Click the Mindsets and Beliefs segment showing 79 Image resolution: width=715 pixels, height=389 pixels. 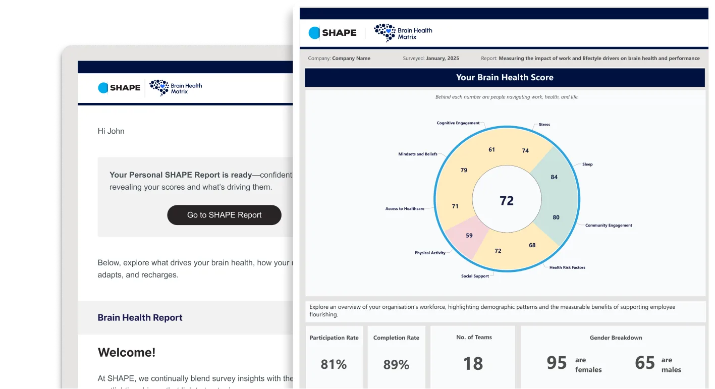464,170
